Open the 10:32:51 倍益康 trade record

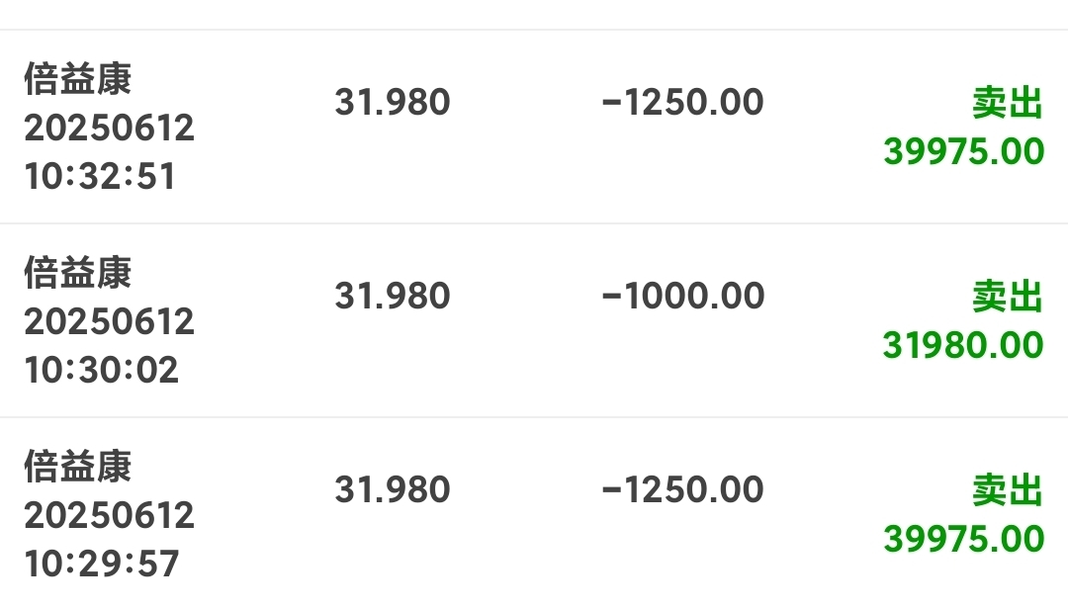[534, 127]
